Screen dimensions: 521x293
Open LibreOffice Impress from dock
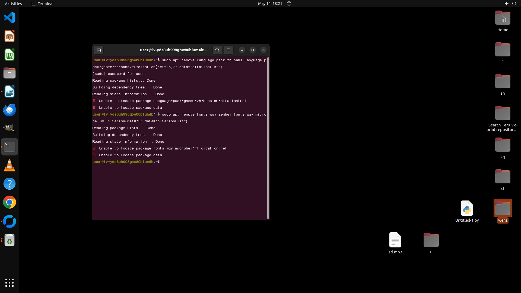click(x=9, y=36)
